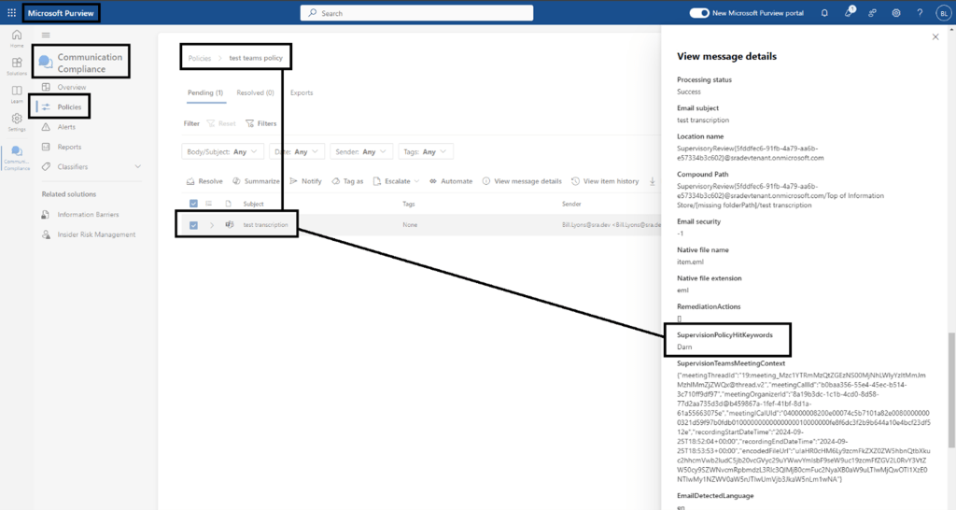This screenshot has width=956, height=510.
Task: Open the settings gear in header
Action: (896, 13)
